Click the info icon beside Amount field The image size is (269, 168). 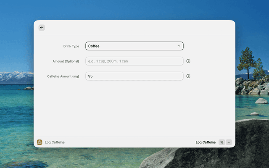click(188, 61)
